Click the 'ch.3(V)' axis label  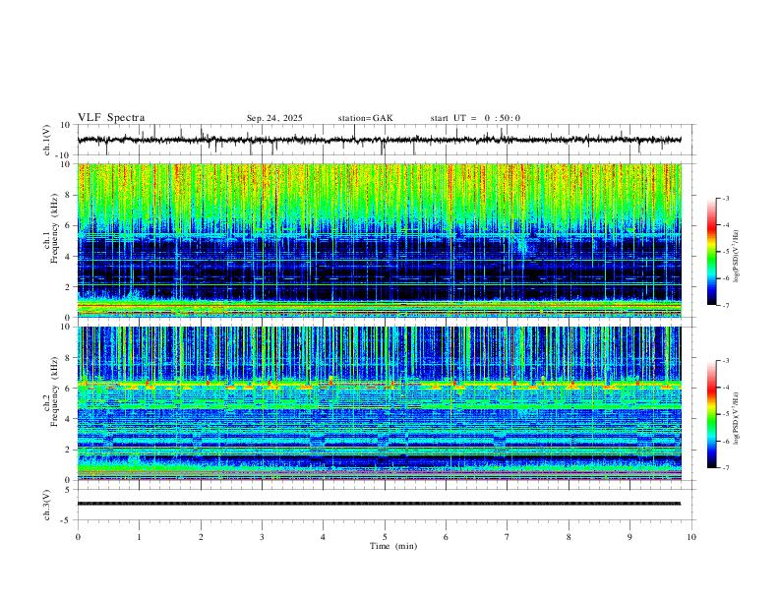pos(47,505)
